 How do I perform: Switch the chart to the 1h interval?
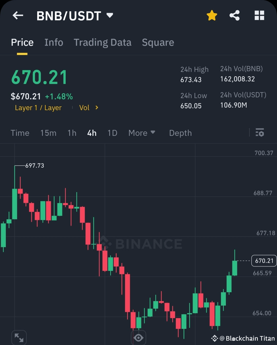[72, 133]
